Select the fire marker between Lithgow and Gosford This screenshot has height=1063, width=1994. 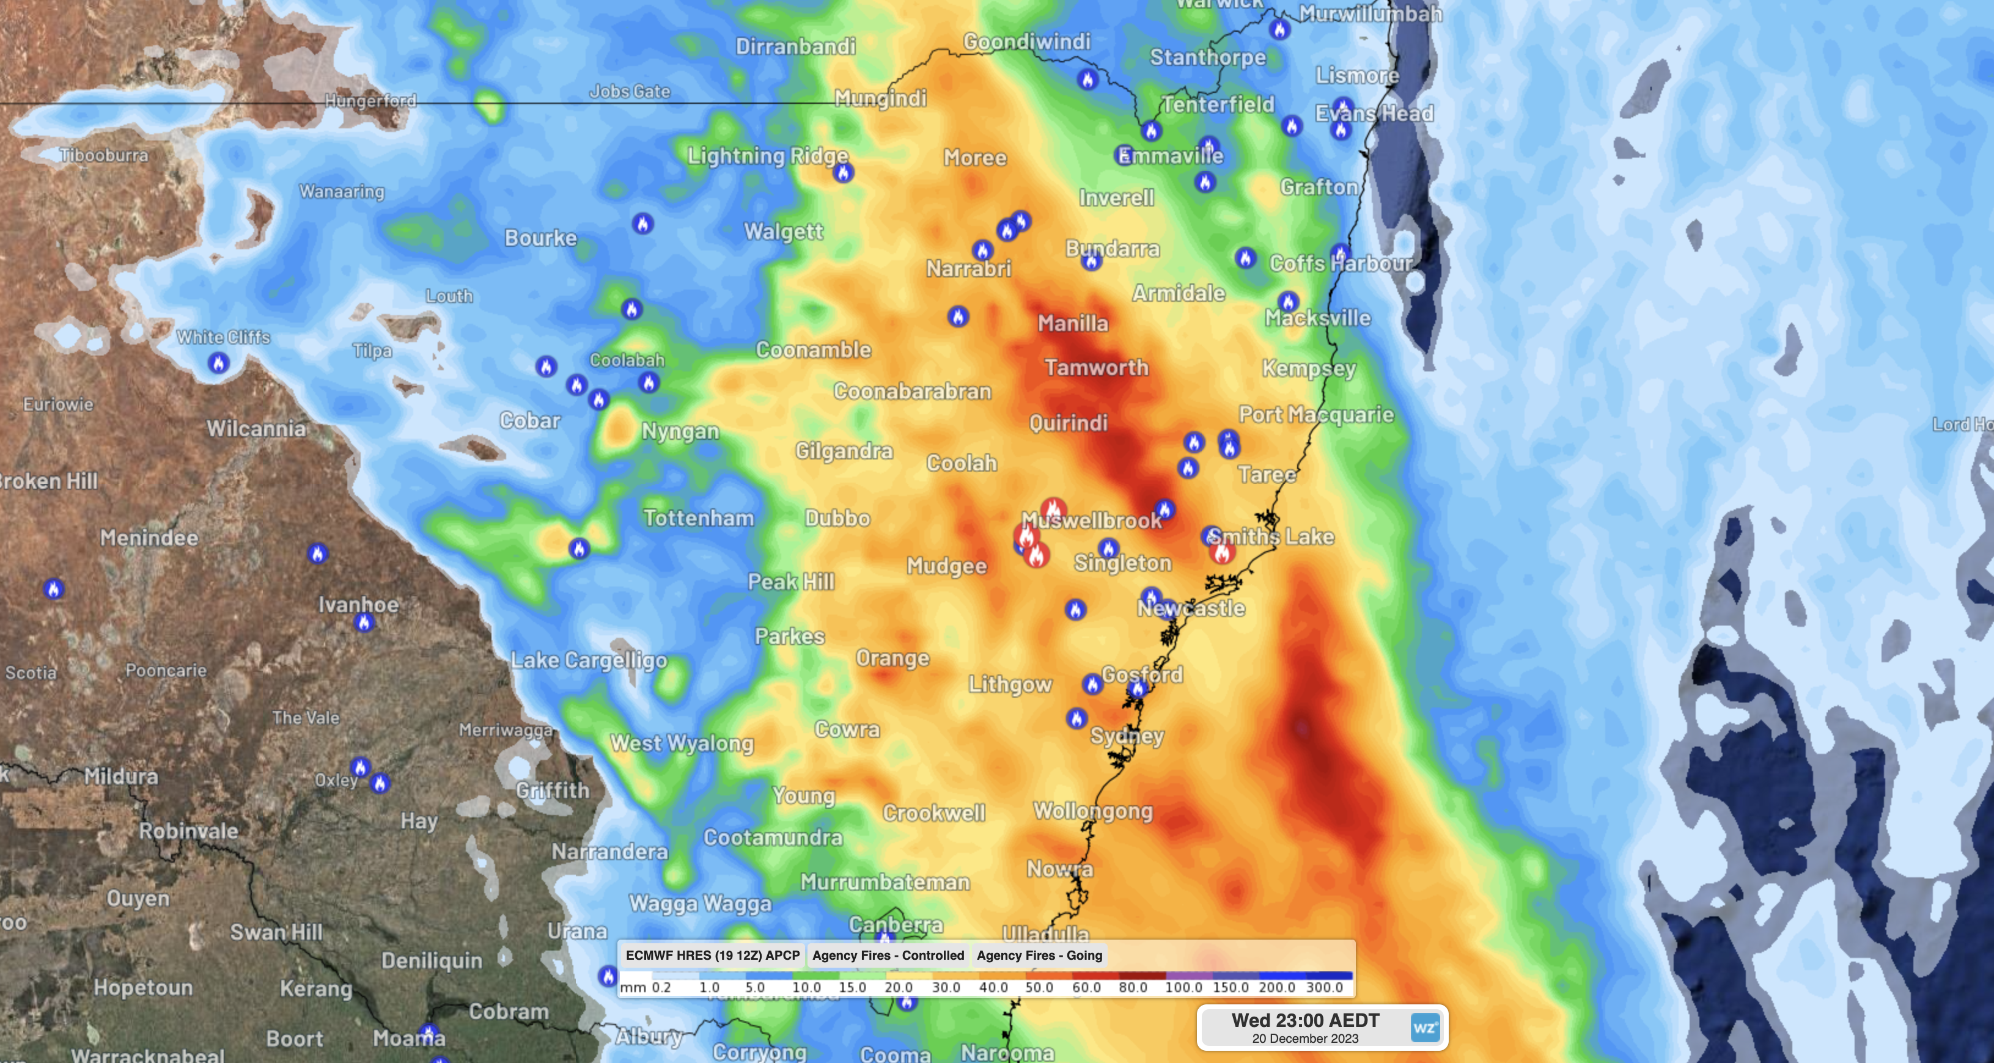tap(1092, 684)
